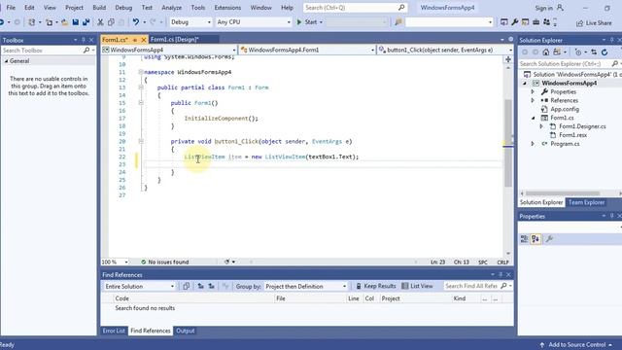The image size is (622, 350).
Task: Open the Group by Project then Definition dropdown
Action: pos(305,286)
